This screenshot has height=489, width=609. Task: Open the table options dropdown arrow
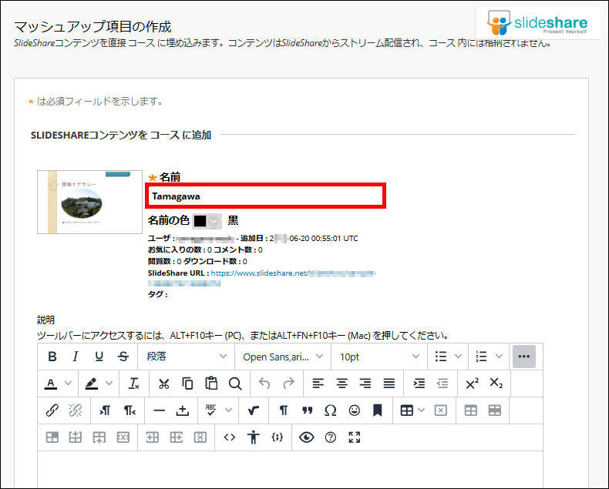[422, 410]
